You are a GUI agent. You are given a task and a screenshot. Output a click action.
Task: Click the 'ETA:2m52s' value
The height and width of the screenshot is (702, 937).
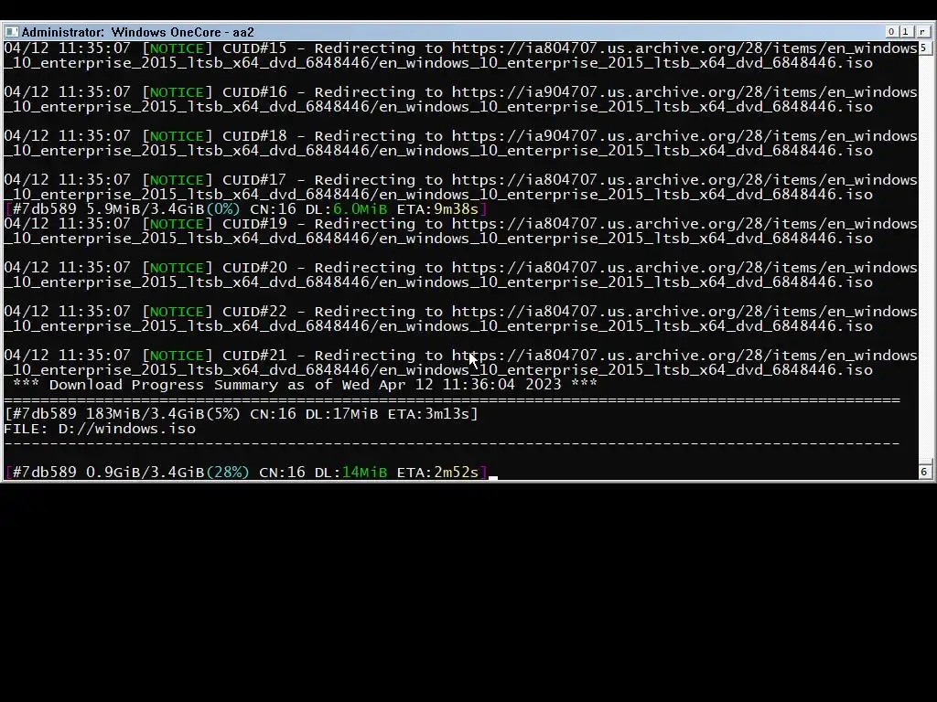pos(437,473)
